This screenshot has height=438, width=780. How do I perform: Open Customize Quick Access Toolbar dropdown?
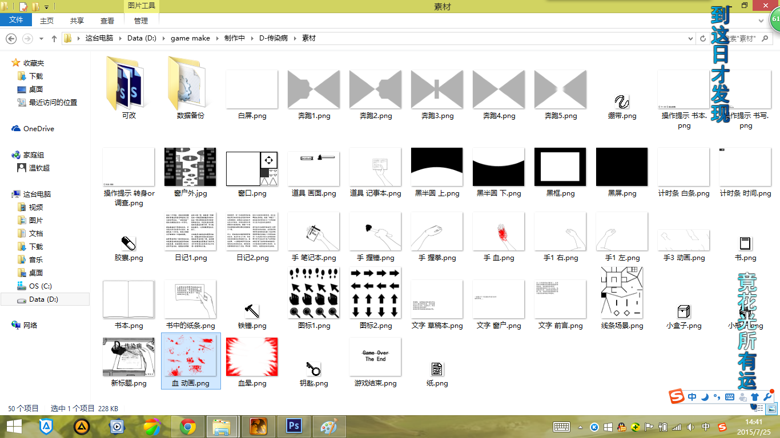[46, 7]
